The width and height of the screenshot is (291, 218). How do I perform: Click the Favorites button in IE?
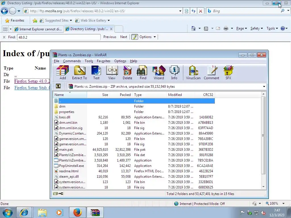click(x=15, y=20)
